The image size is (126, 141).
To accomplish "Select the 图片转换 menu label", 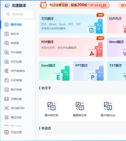I will pos(16,90).
